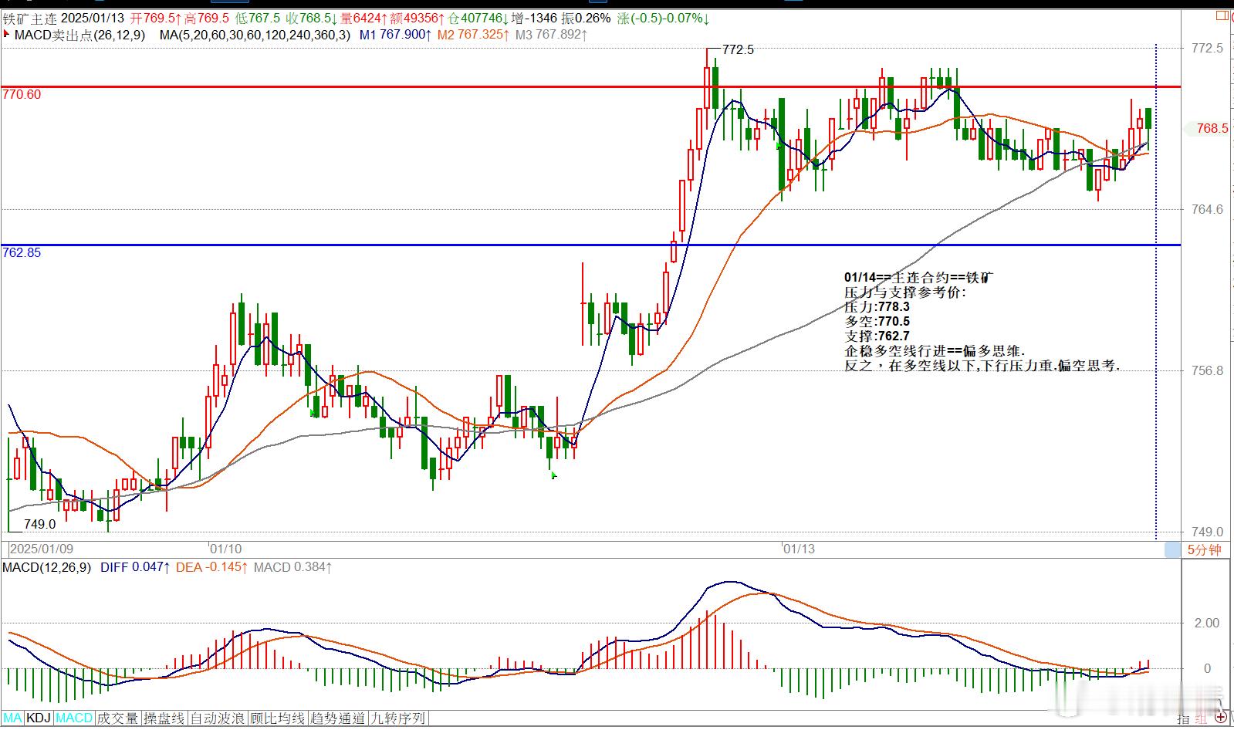Open the 自动波浪 indicator tab
The image size is (1234, 730).
218,718
